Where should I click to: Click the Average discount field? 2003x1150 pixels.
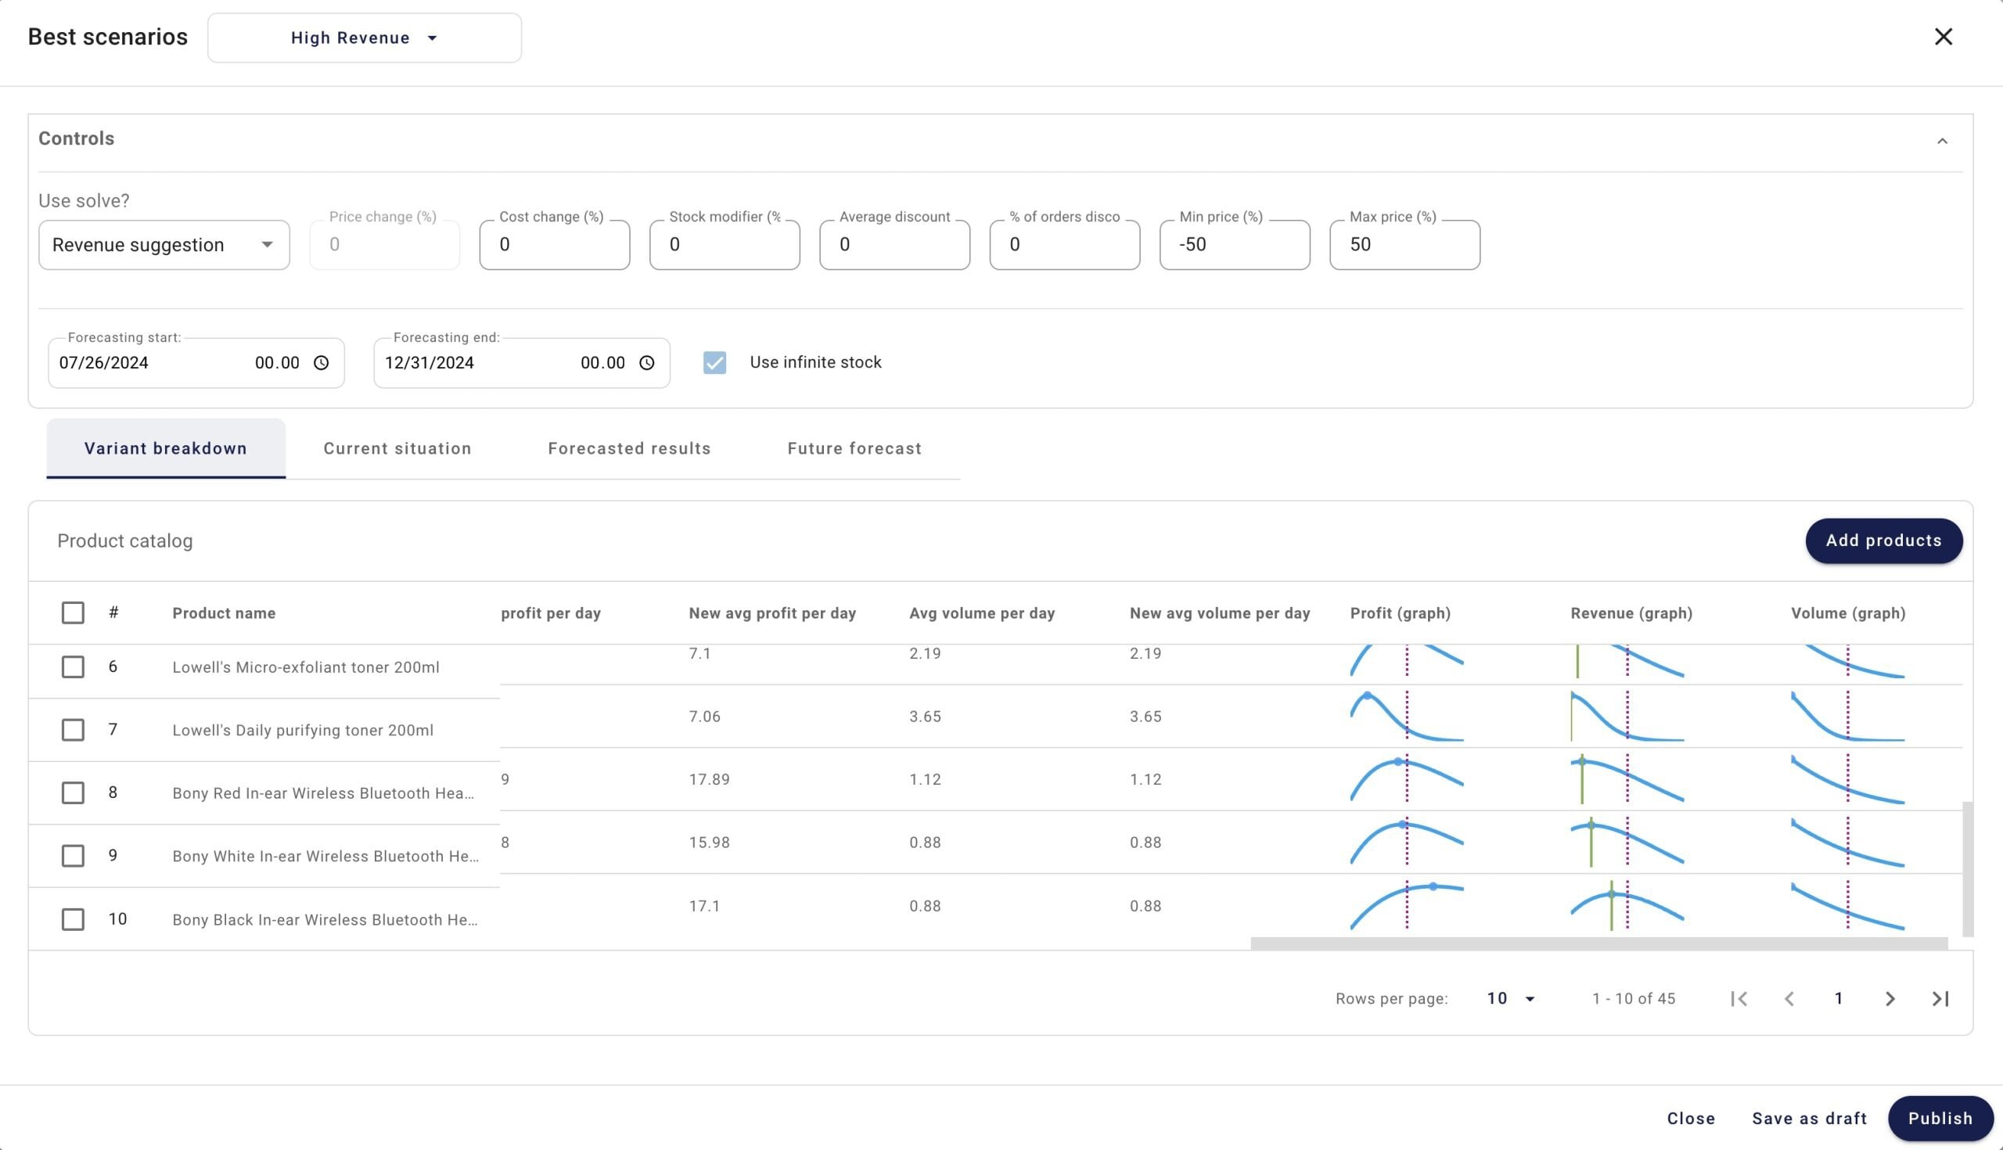tap(895, 245)
